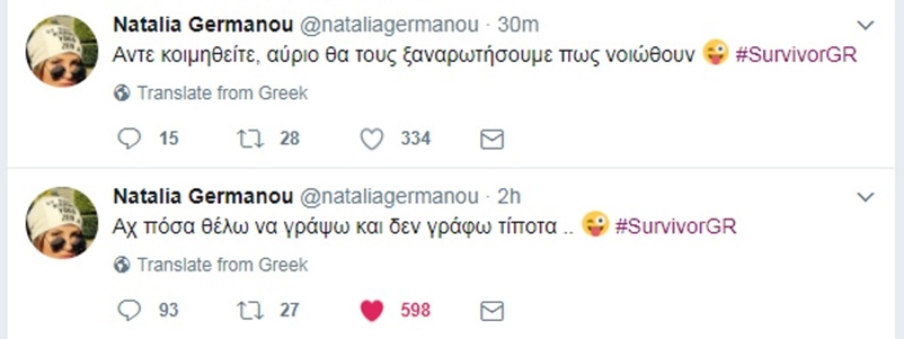
Task: Open #SurvivorGR hashtag in the 2h tweet
Action: click(676, 227)
